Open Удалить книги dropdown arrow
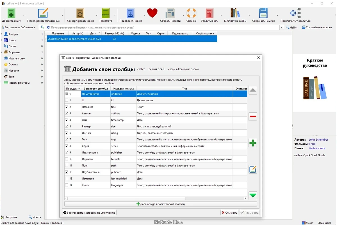Screen dimensions: 337x226 click(221, 15)
